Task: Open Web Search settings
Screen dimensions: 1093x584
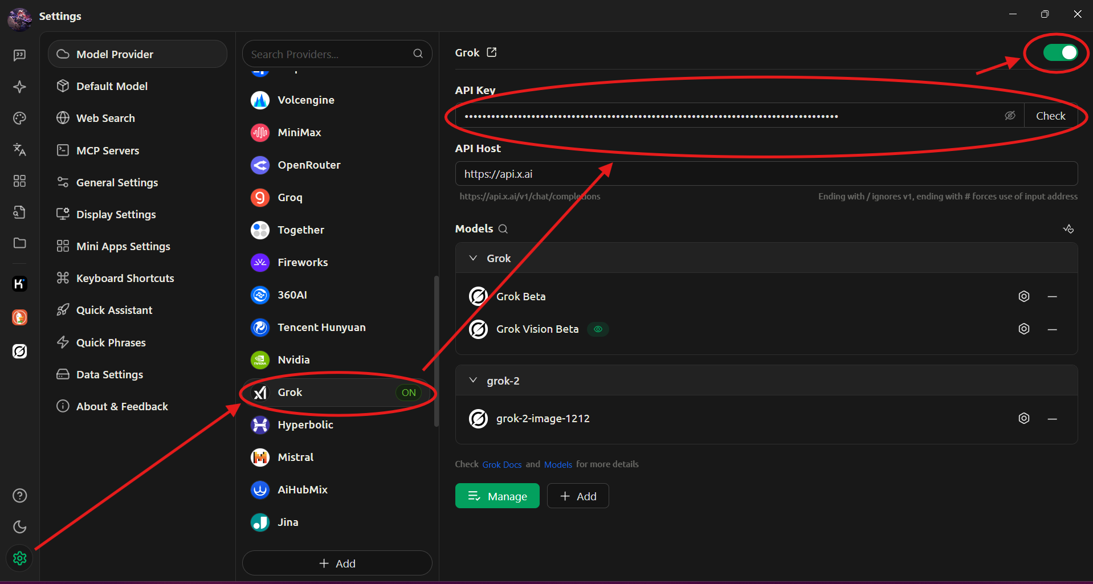Action: (137, 118)
